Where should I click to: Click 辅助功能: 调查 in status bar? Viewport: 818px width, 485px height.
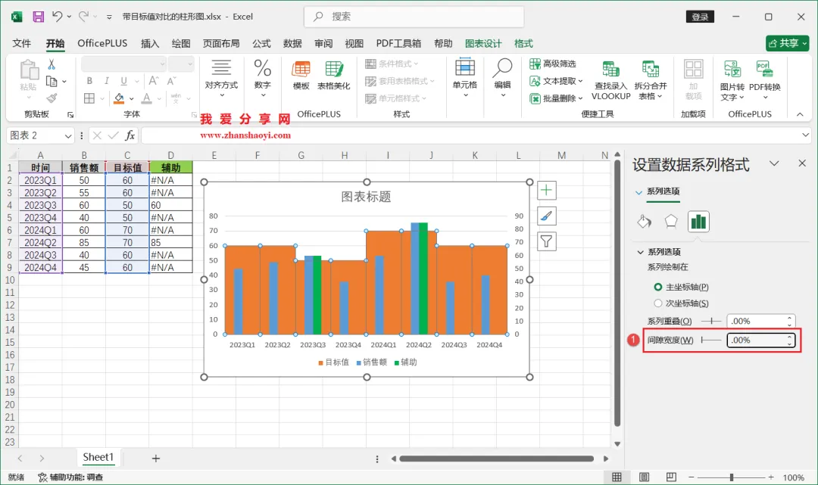(70, 477)
